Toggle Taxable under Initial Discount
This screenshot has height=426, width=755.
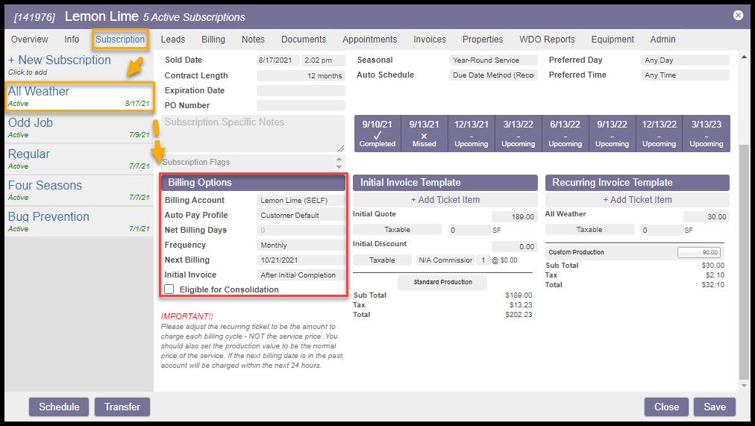pos(382,260)
